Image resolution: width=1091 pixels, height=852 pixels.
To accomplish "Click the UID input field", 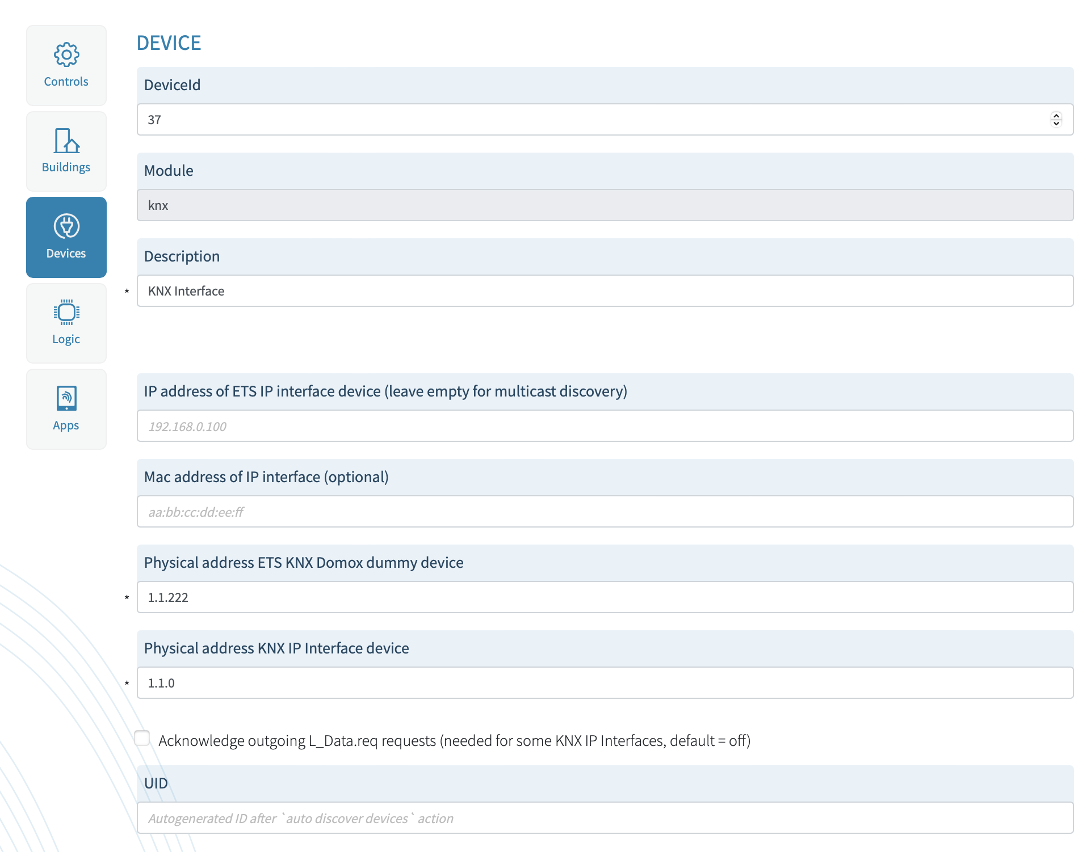I will (x=605, y=818).
